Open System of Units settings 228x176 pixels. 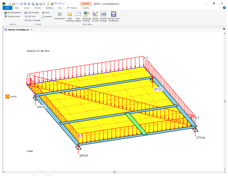(x=95, y=17)
